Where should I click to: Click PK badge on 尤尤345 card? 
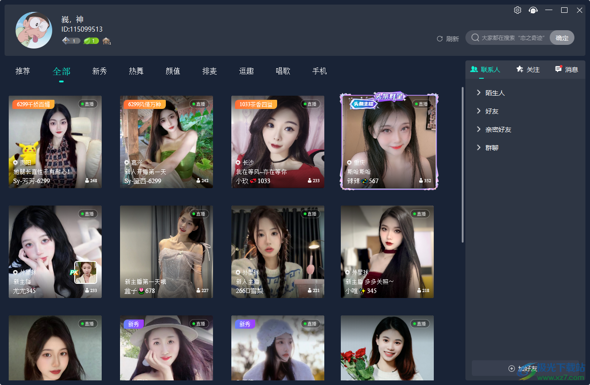click(x=73, y=272)
